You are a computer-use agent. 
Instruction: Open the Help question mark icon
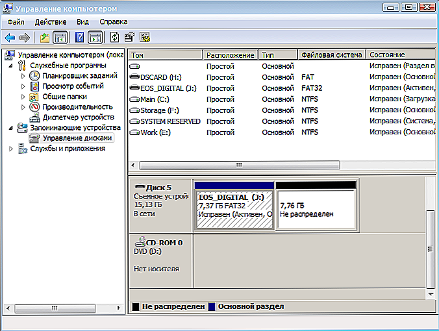pos(79,38)
